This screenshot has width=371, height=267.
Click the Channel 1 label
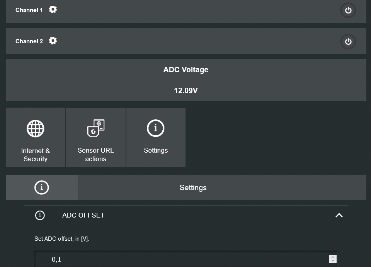[29, 10]
